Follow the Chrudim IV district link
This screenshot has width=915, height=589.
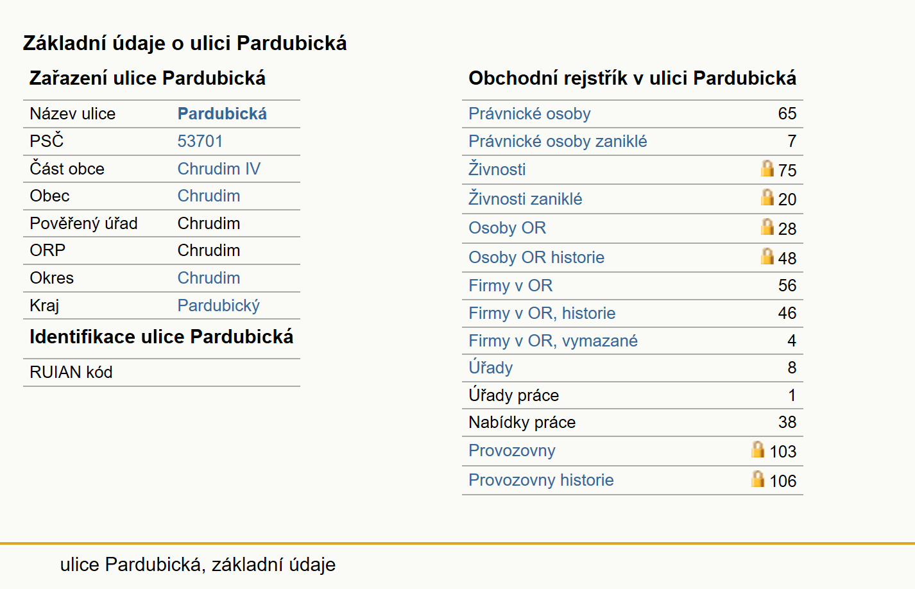(x=219, y=169)
